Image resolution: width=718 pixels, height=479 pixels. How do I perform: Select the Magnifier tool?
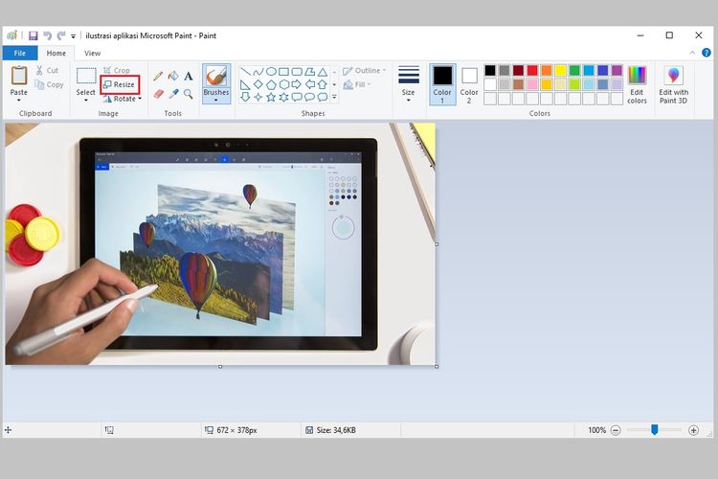[x=189, y=94]
